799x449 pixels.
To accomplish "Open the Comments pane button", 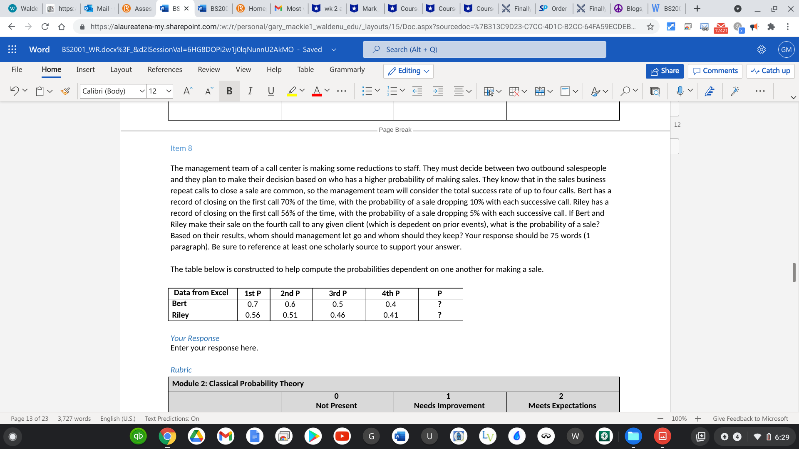I will tap(715, 71).
